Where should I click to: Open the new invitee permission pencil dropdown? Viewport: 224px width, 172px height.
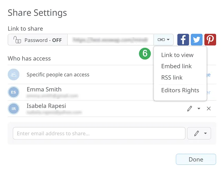point(199,133)
